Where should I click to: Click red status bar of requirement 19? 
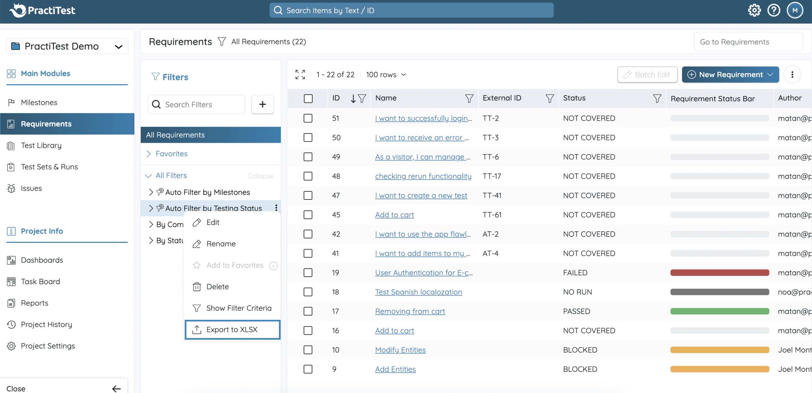[720, 273]
